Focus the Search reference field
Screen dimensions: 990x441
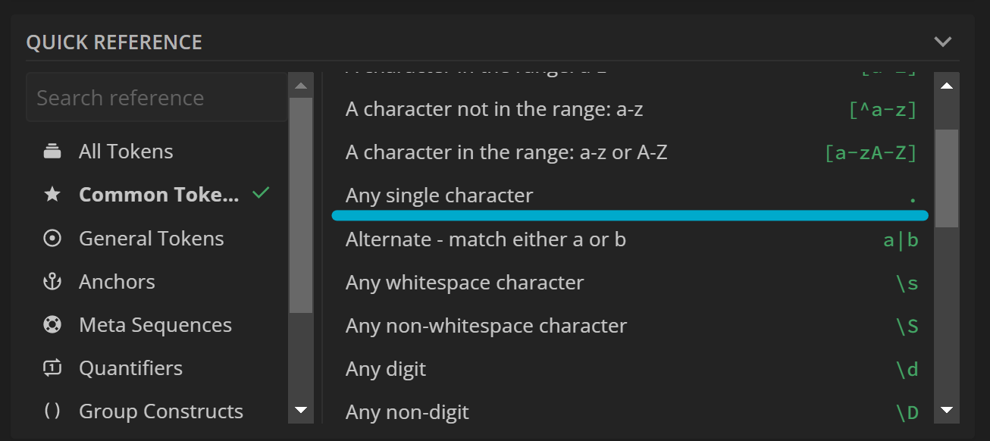point(157,98)
